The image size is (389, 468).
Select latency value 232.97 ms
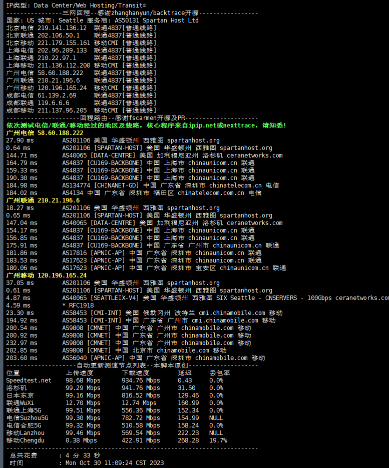tap(22, 343)
